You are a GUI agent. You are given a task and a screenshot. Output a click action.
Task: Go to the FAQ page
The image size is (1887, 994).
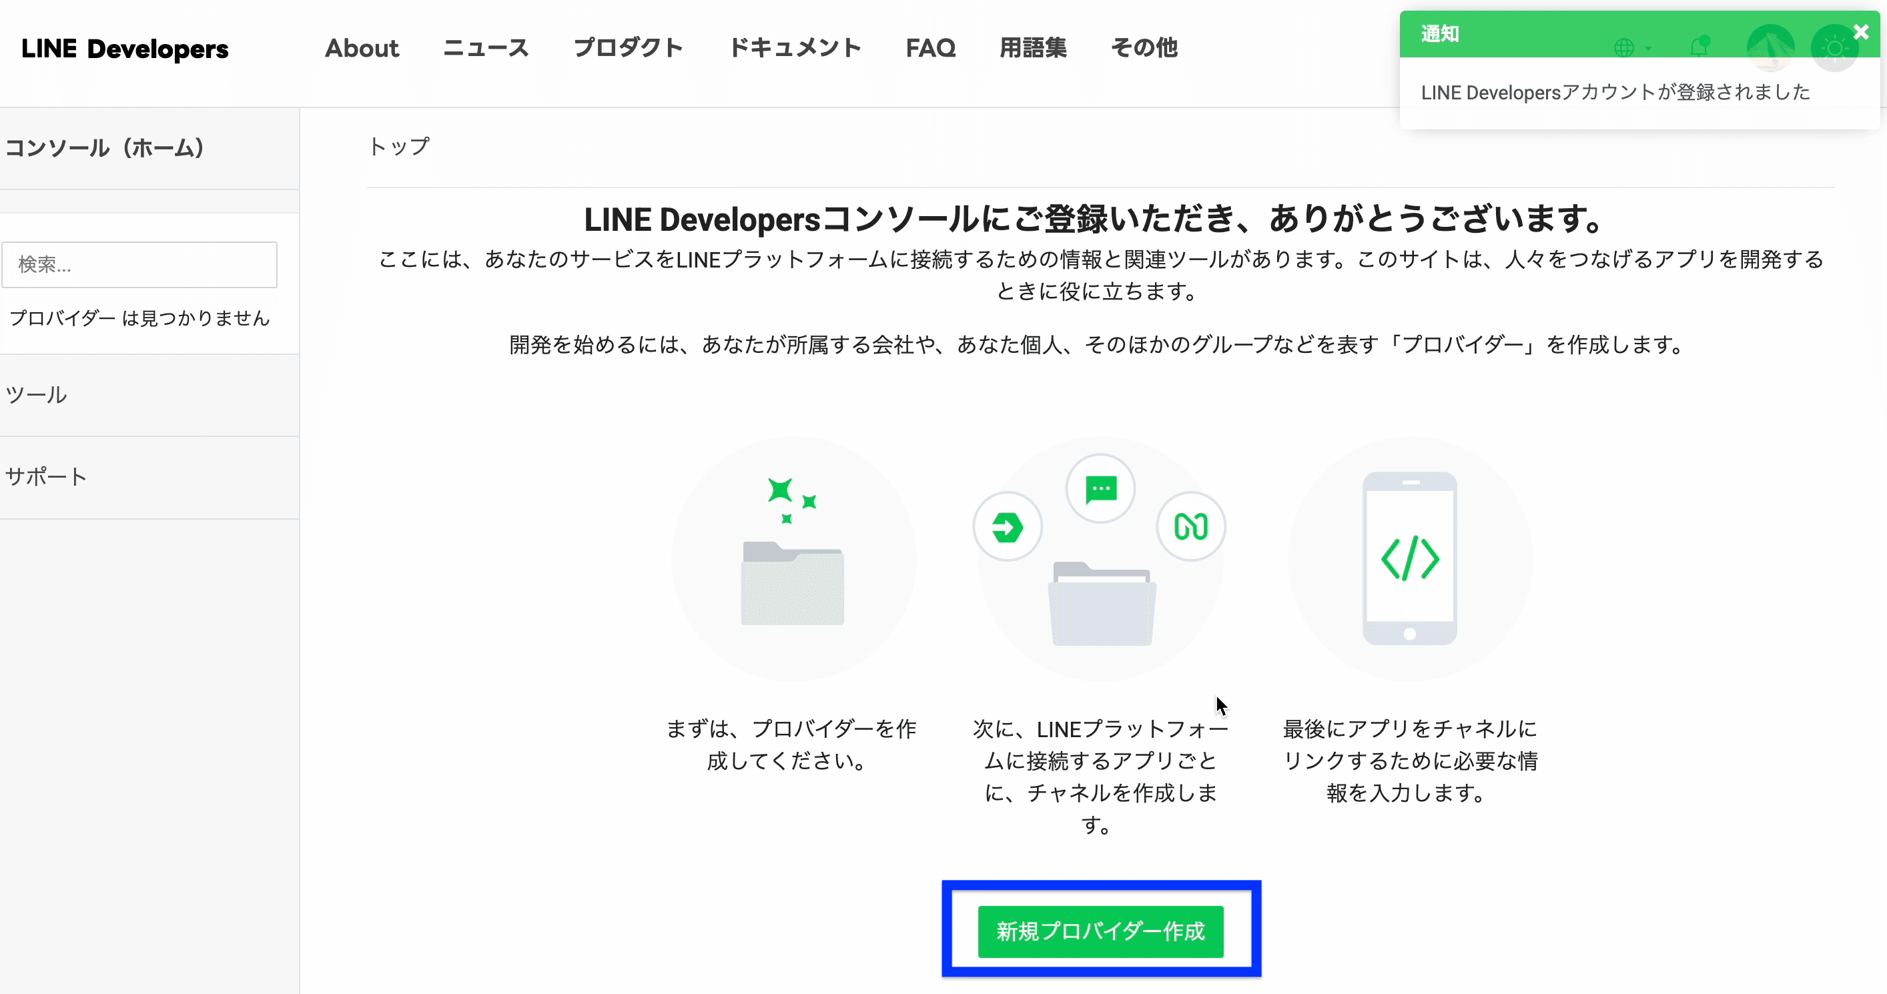pos(930,48)
